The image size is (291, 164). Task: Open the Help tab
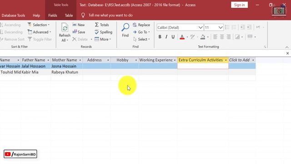pyautogui.click(x=36, y=15)
